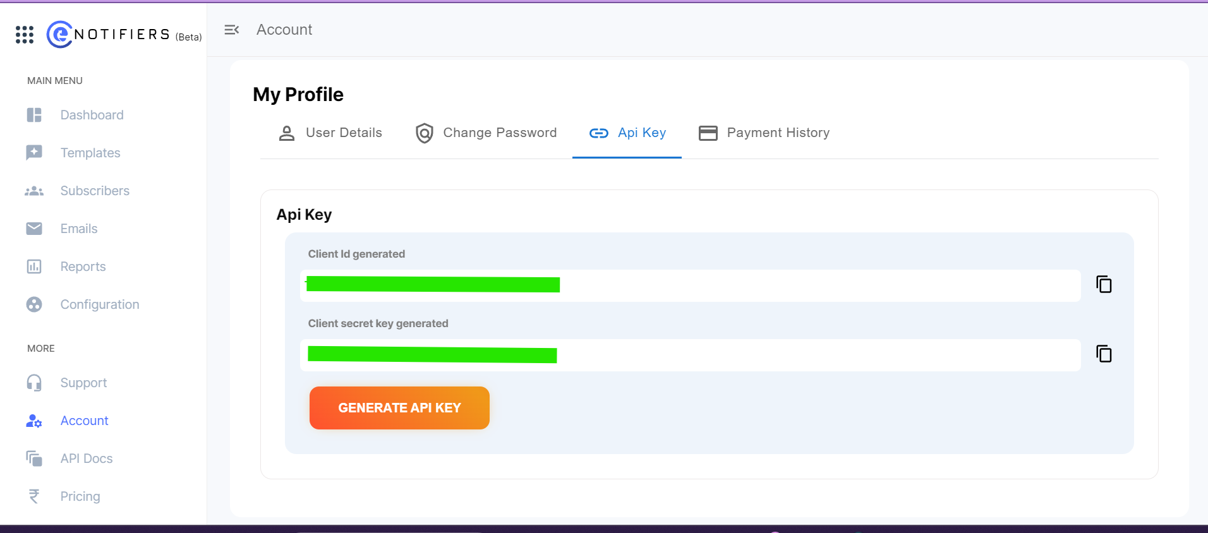
Task: Copy the client secret key
Action: 1103,354
